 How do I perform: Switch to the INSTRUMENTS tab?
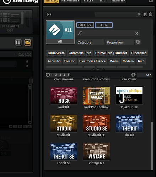70,1
